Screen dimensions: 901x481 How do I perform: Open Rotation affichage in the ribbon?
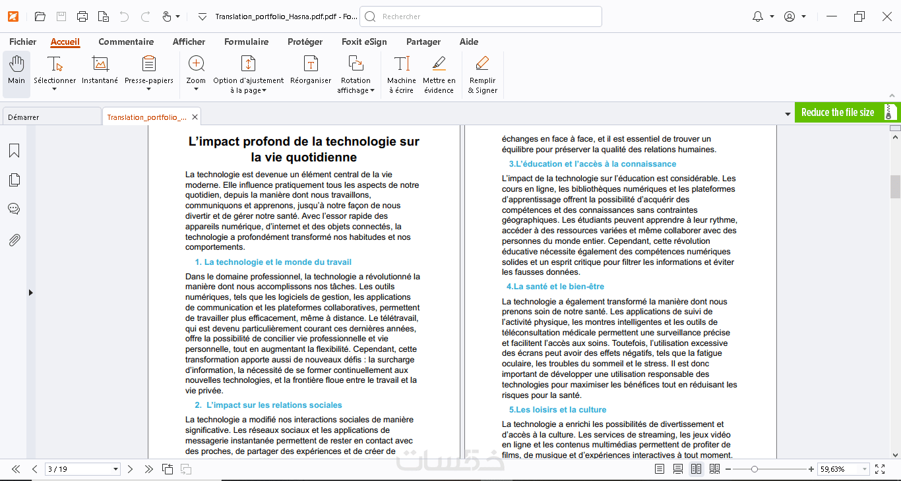tap(356, 74)
